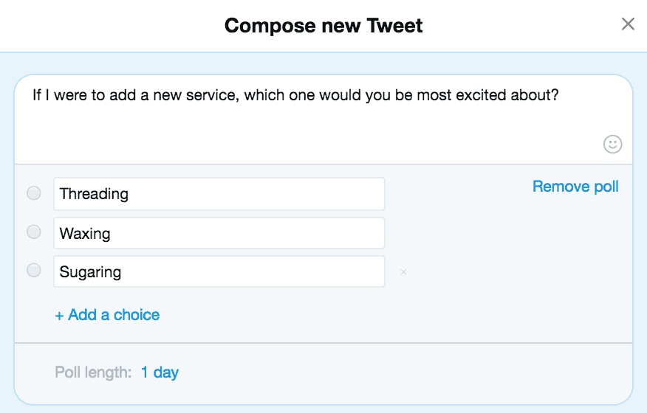Add another poll option via 'Add a choice'
This screenshot has height=413, width=647.
click(x=113, y=315)
